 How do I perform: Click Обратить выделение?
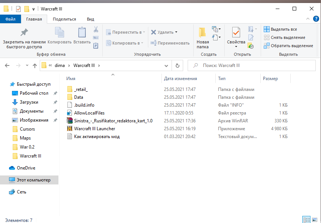[288, 46]
